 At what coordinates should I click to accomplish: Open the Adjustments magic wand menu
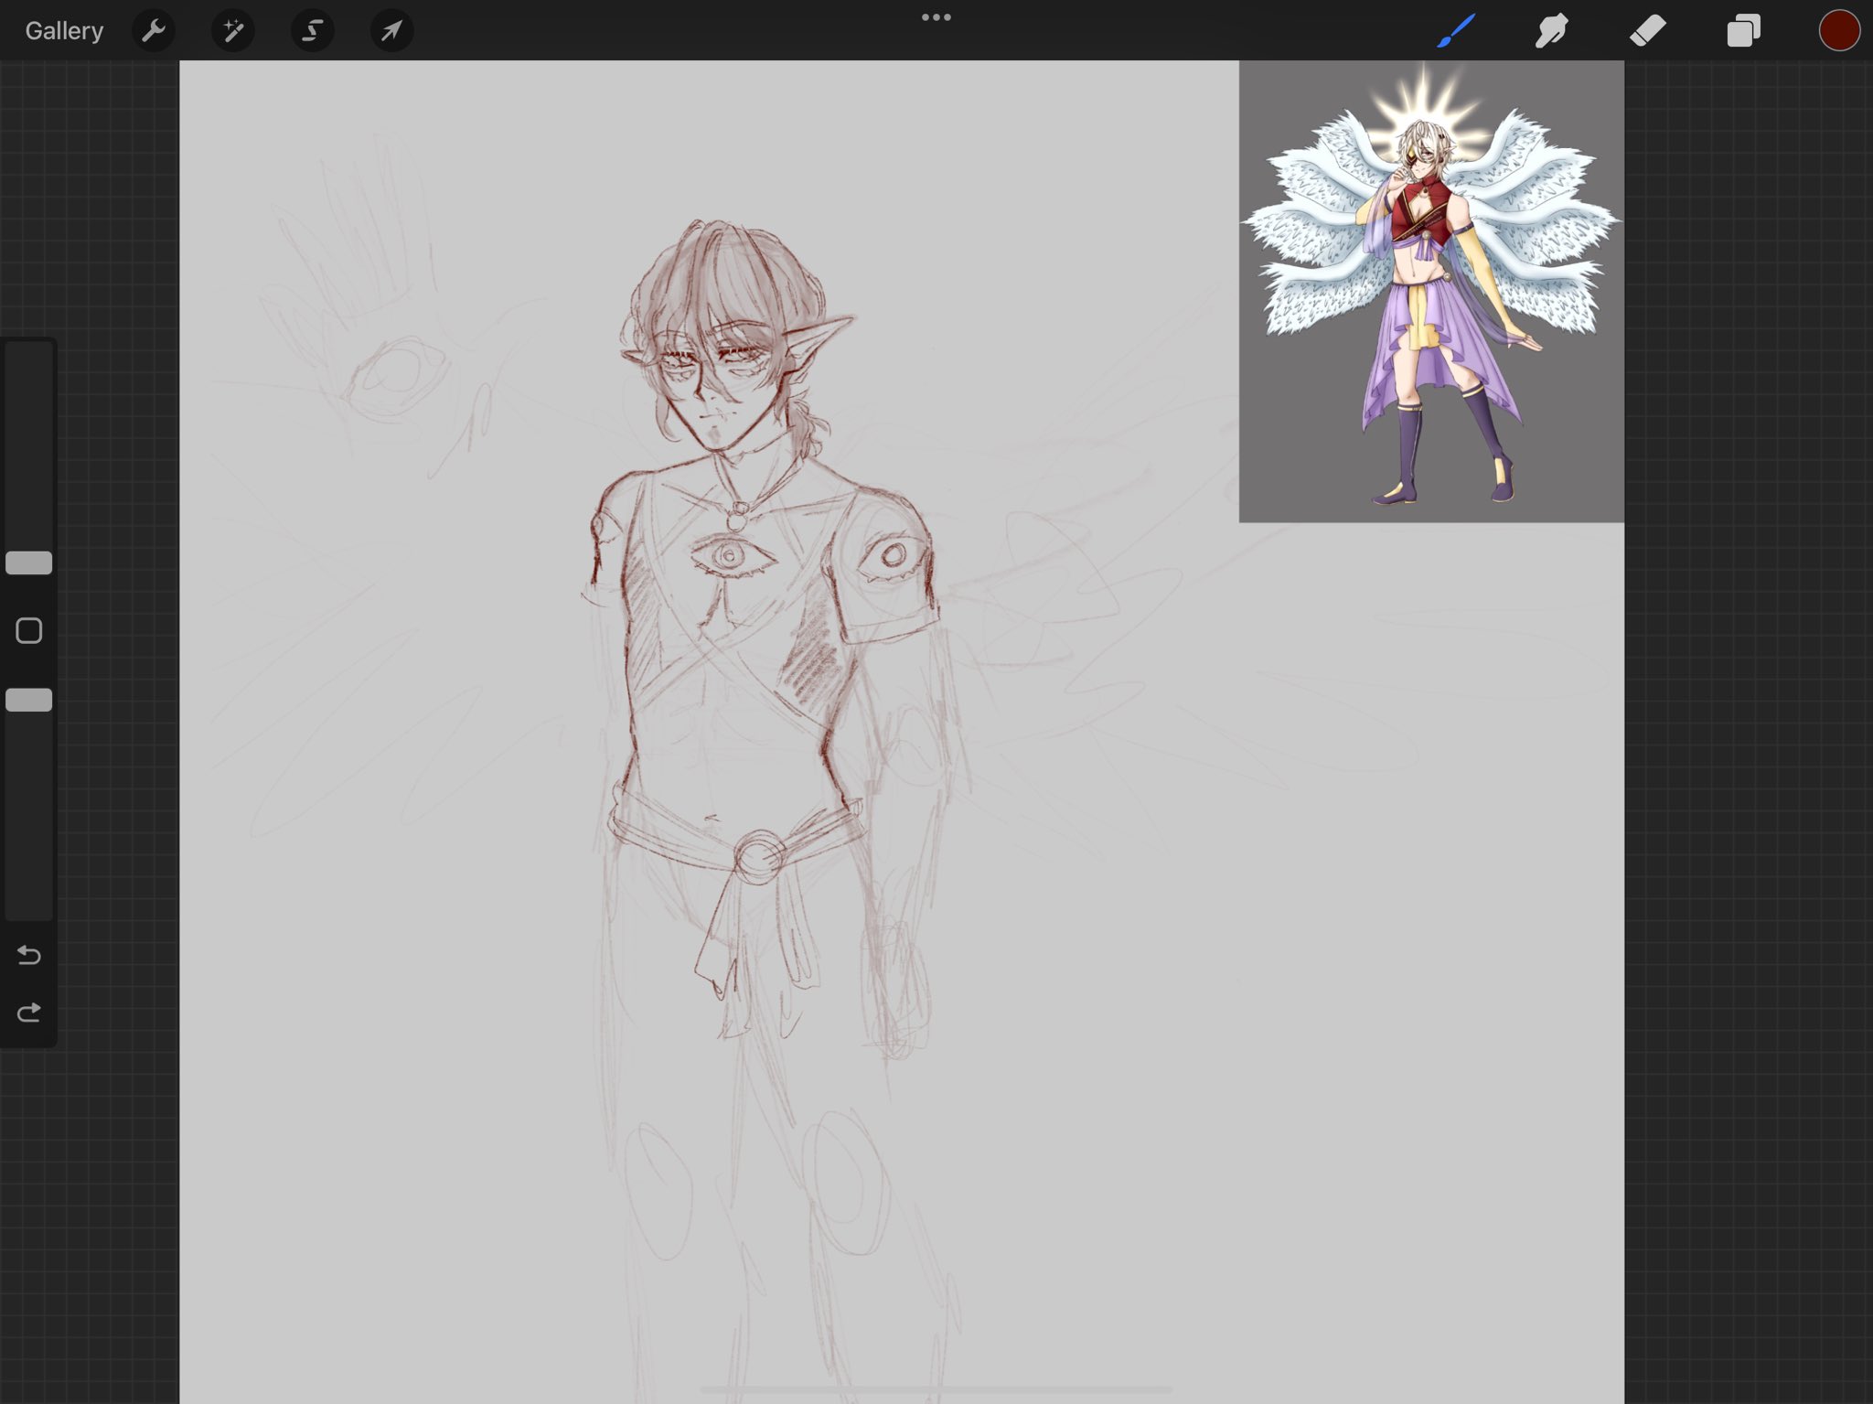(233, 31)
